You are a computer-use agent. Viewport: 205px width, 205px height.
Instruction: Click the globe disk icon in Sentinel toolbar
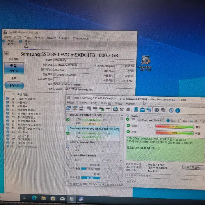point(115,109)
